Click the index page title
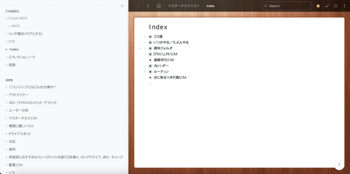Viewport: 350px width, 174px height. 158,27
